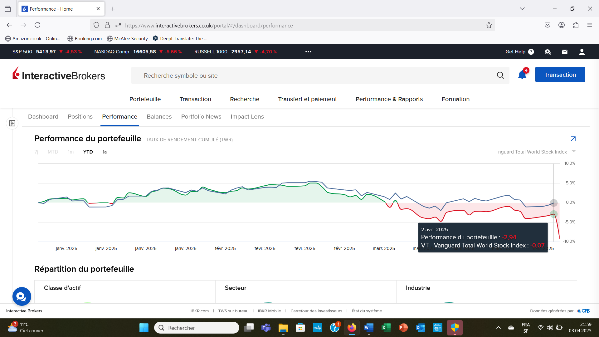599x337 pixels.
Task: Switch to Portfolio News tab
Action: point(201,117)
